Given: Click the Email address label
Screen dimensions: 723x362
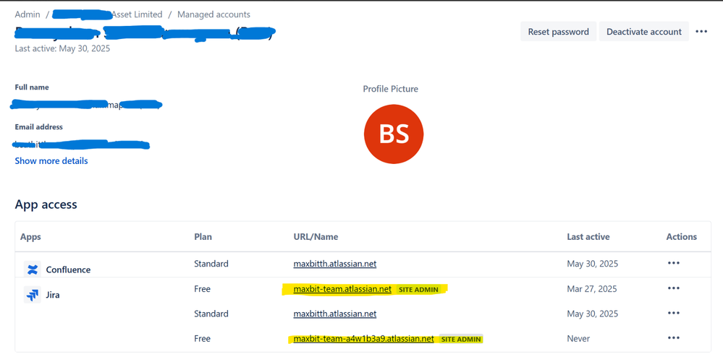Looking at the screenshot, I should [39, 126].
